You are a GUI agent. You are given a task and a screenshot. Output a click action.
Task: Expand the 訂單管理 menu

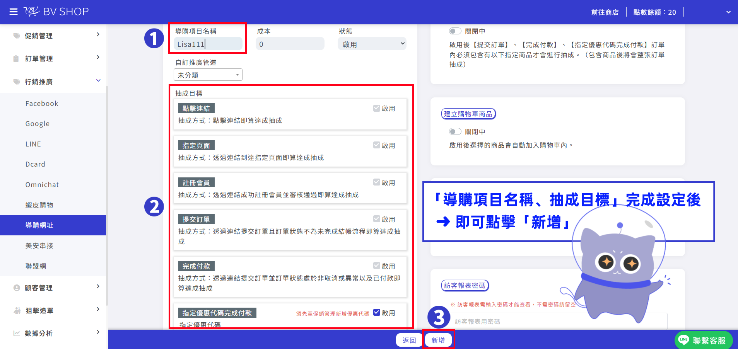click(x=98, y=58)
